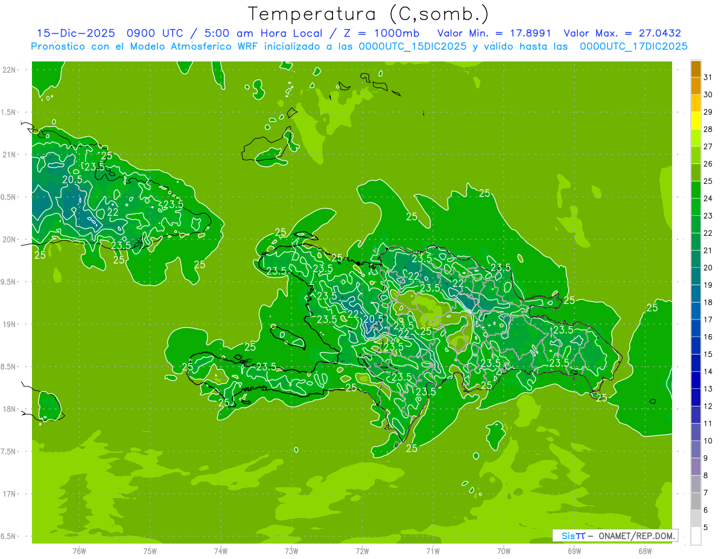The height and width of the screenshot is (559, 724).
Task: Click the color scale label "9"
Action: 705,458
